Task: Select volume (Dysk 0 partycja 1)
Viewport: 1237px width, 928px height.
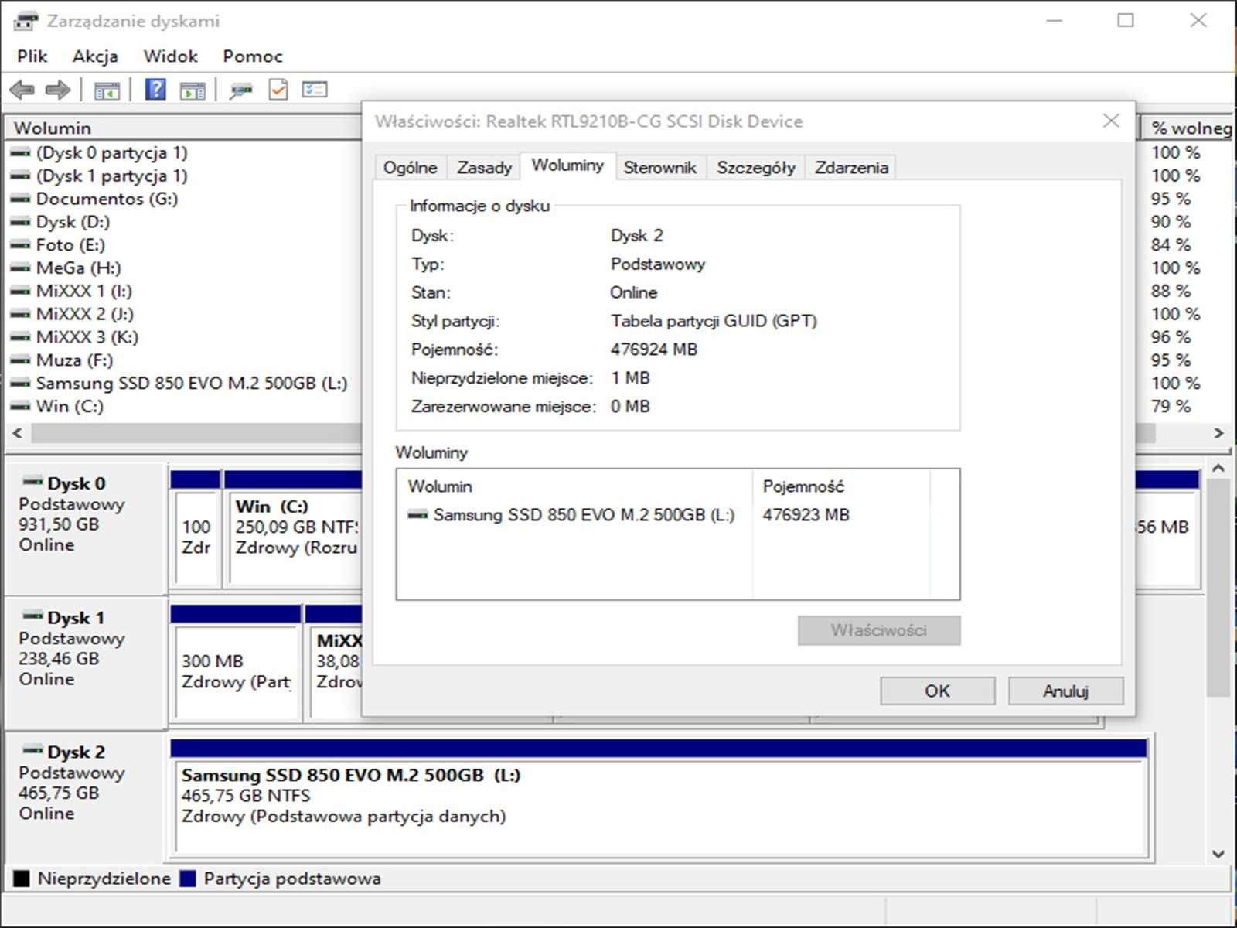Action: coord(111,153)
